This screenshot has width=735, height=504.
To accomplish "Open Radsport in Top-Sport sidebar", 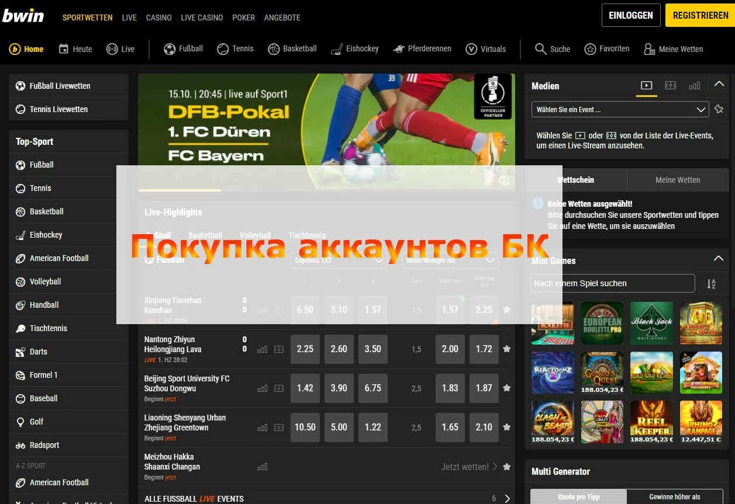I will click(69, 445).
